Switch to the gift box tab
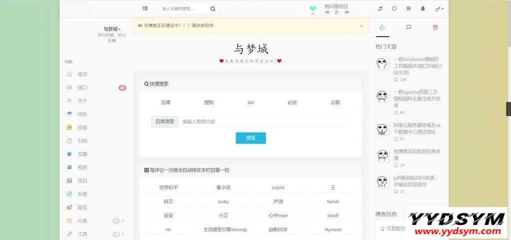 pyautogui.click(x=435, y=27)
